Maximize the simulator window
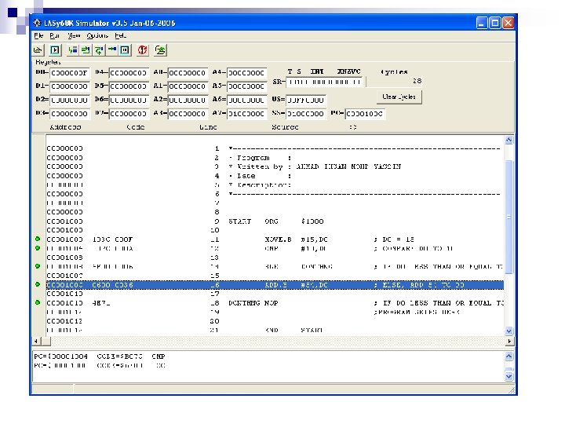 [x=494, y=23]
